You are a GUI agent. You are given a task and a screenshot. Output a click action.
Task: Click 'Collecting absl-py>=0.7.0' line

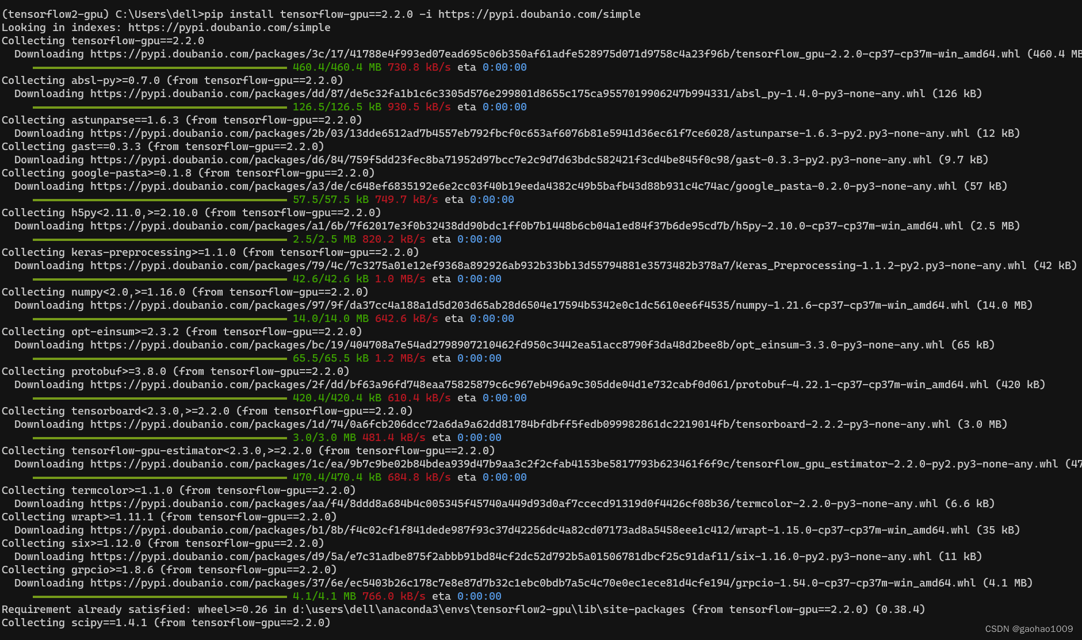tap(173, 80)
